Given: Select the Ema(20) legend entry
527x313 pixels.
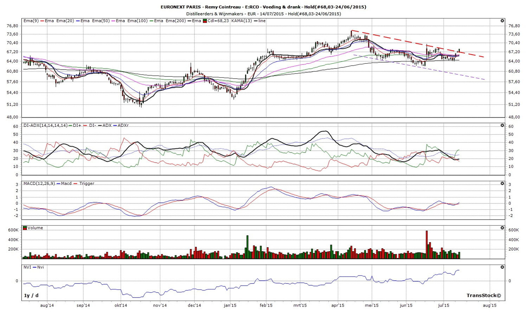Looking at the screenshot, I should coord(65,21).
